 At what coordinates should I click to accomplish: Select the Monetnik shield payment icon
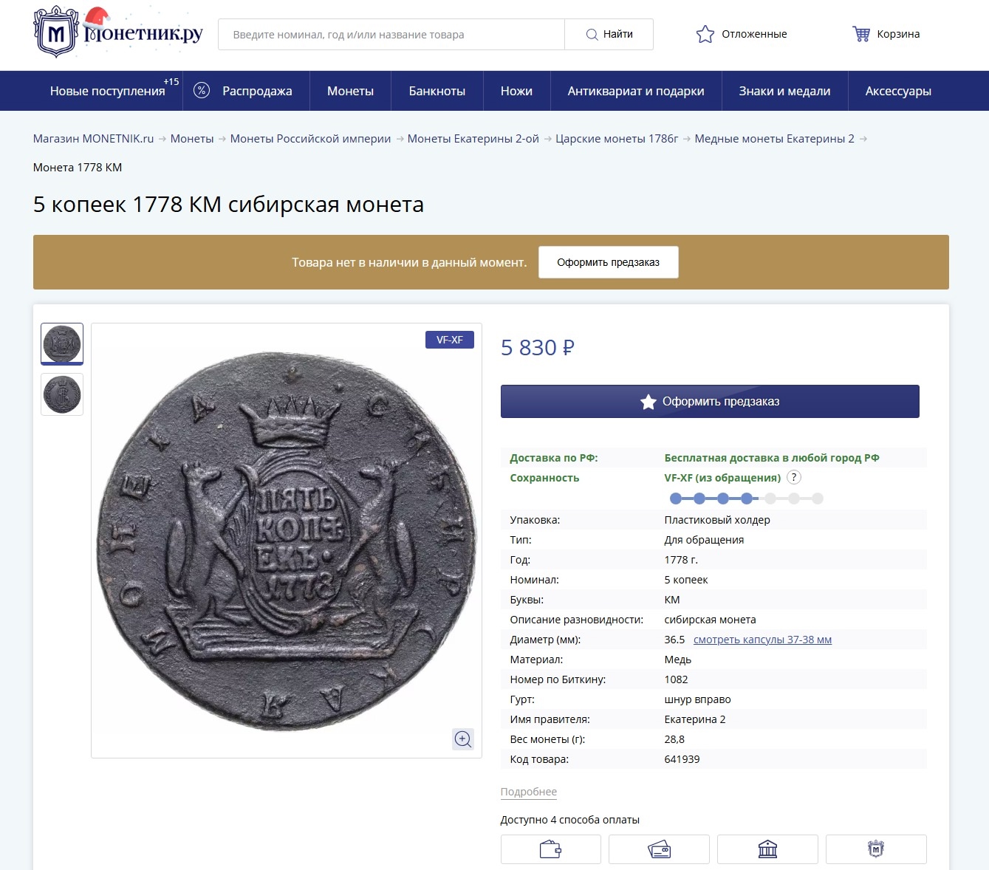click(876, 849)
